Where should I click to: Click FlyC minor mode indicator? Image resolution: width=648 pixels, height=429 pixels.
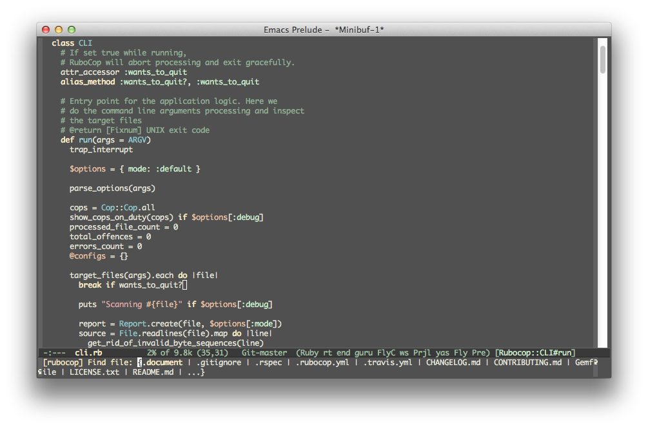(386, 352)
